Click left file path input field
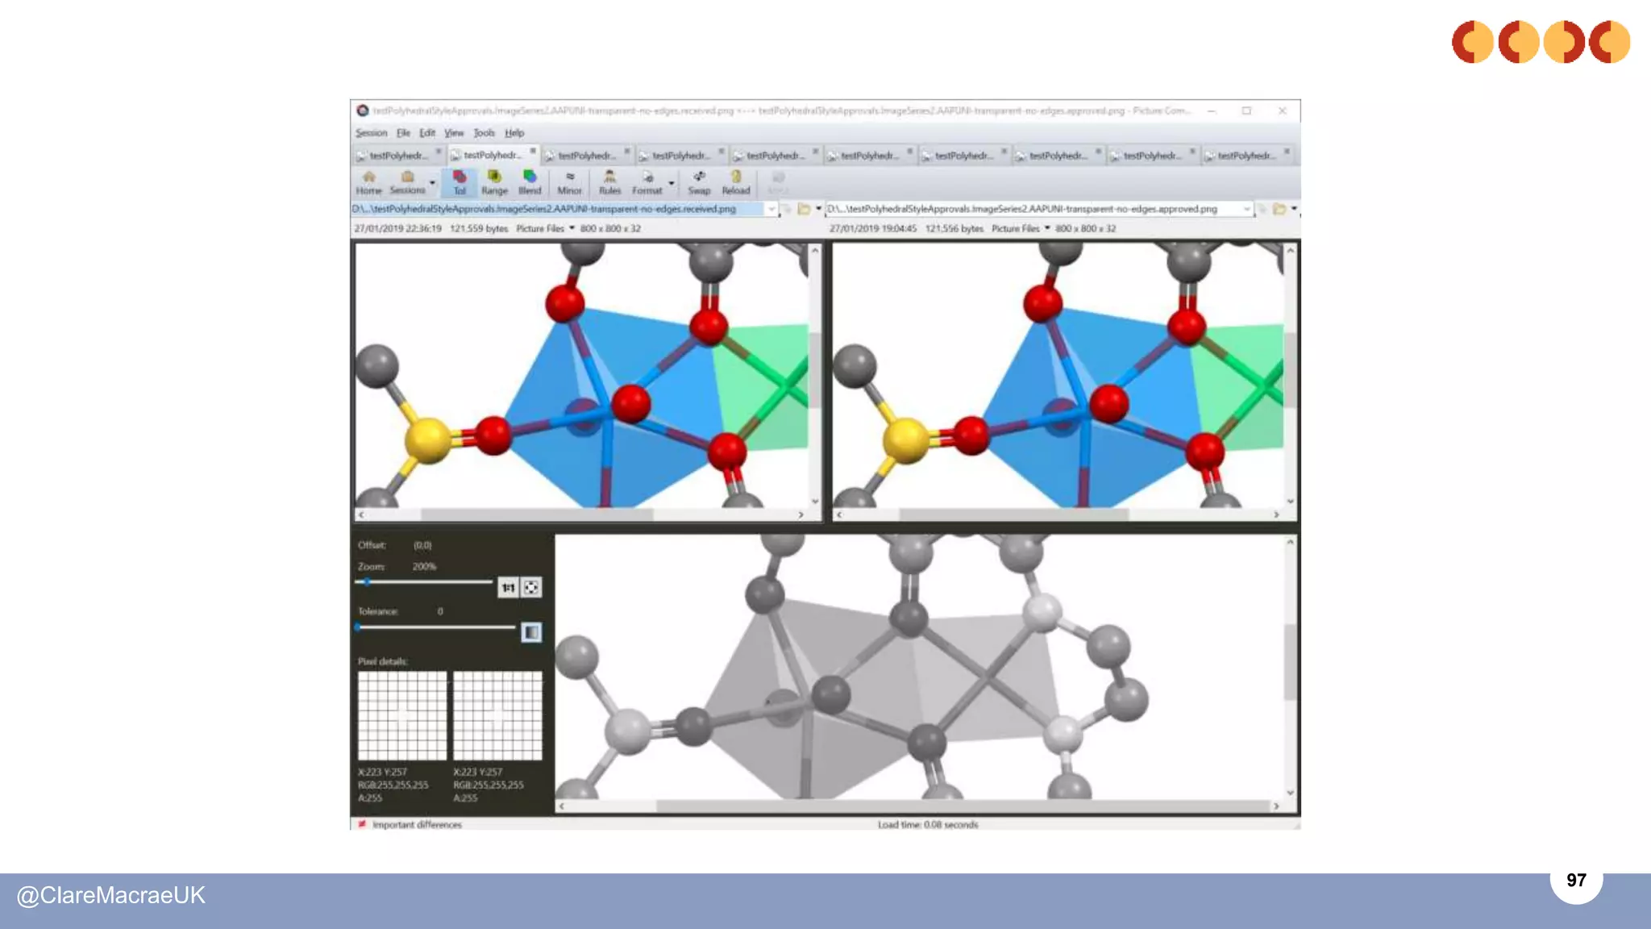The image size is (1651, 929). (556, 209)
